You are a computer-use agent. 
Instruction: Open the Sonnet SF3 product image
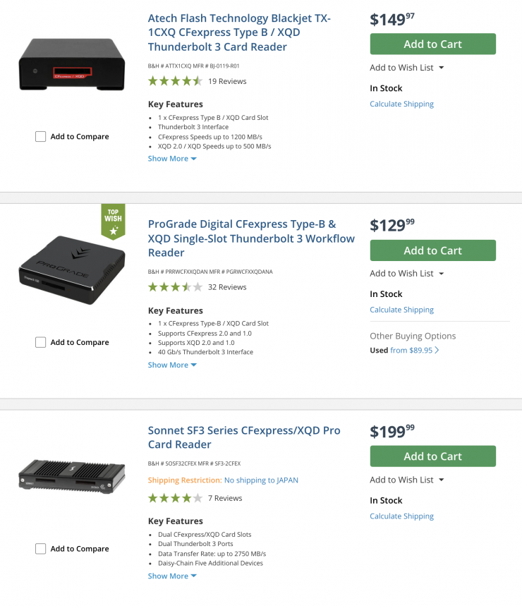[x=72, y=476]
